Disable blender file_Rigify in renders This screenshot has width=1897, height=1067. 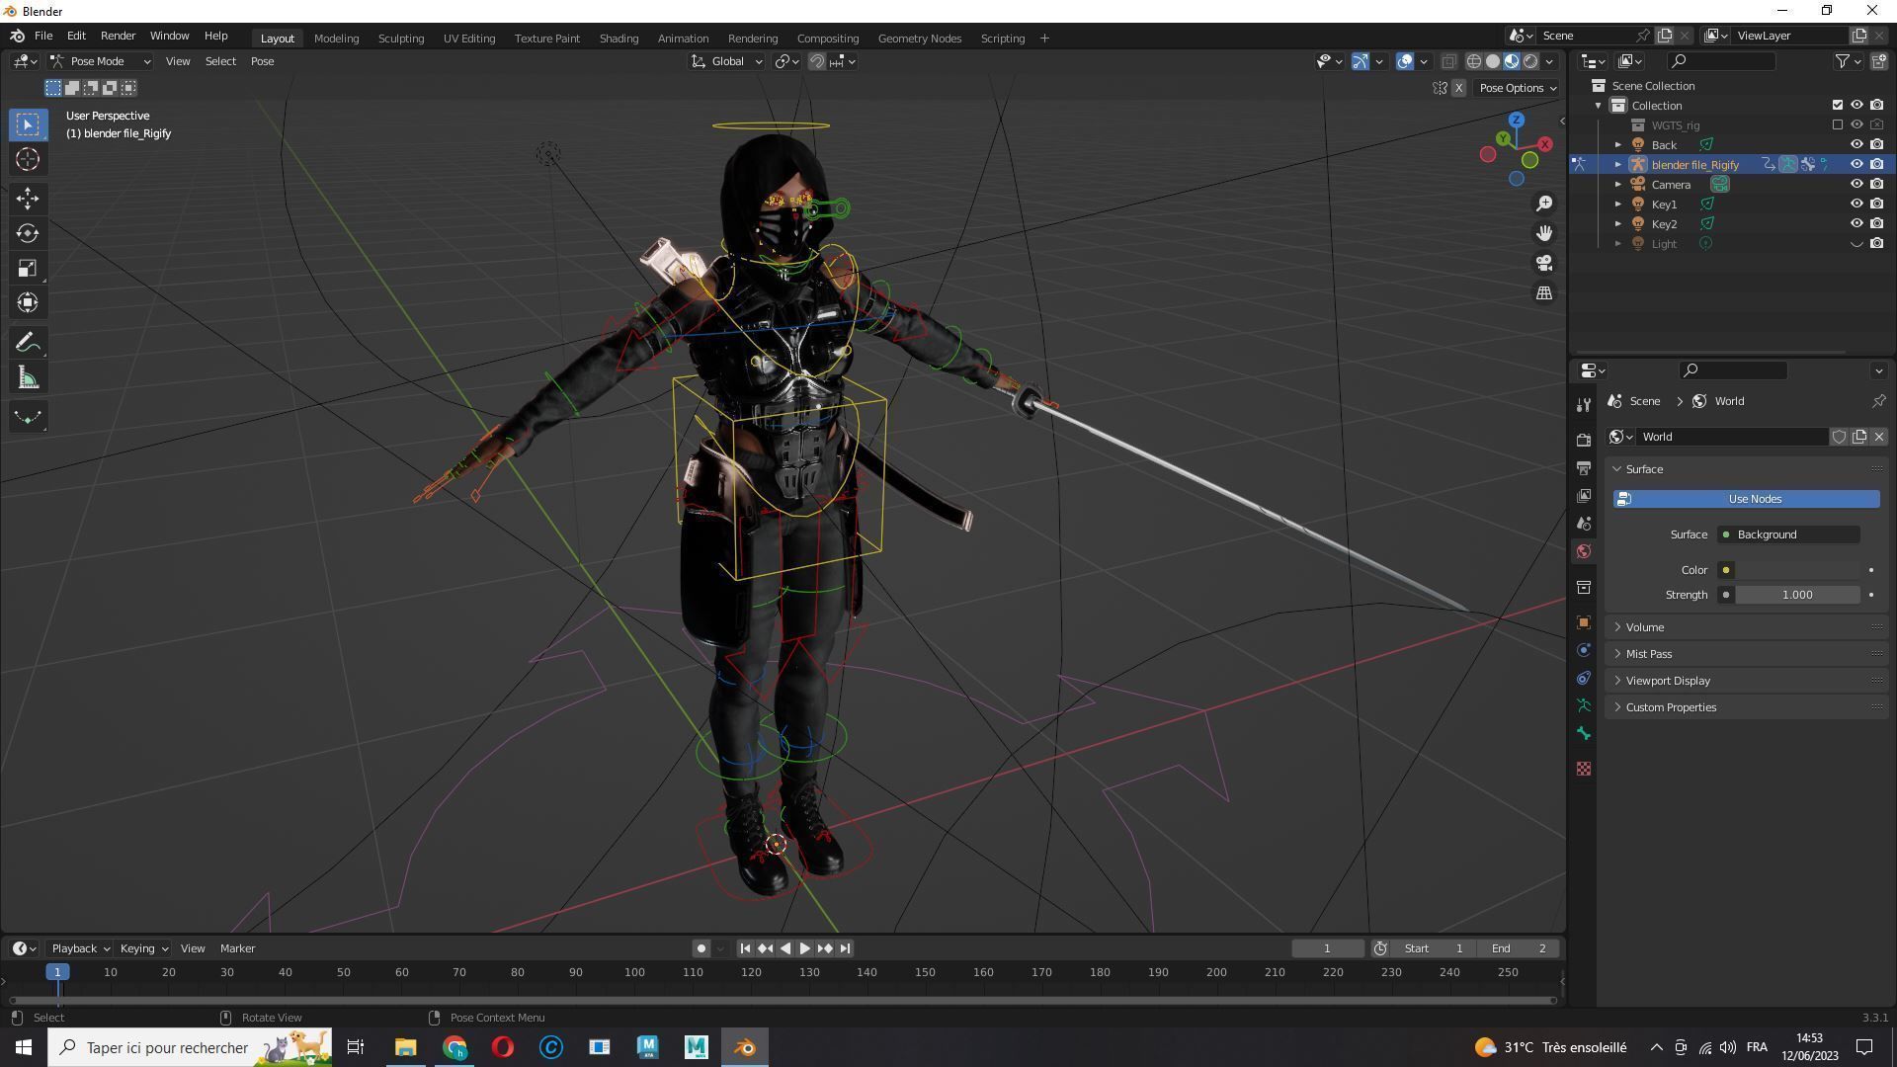(x=1876, y=164)
